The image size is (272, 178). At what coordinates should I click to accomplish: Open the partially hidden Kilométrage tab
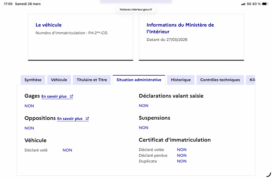(x=252, y=80)
